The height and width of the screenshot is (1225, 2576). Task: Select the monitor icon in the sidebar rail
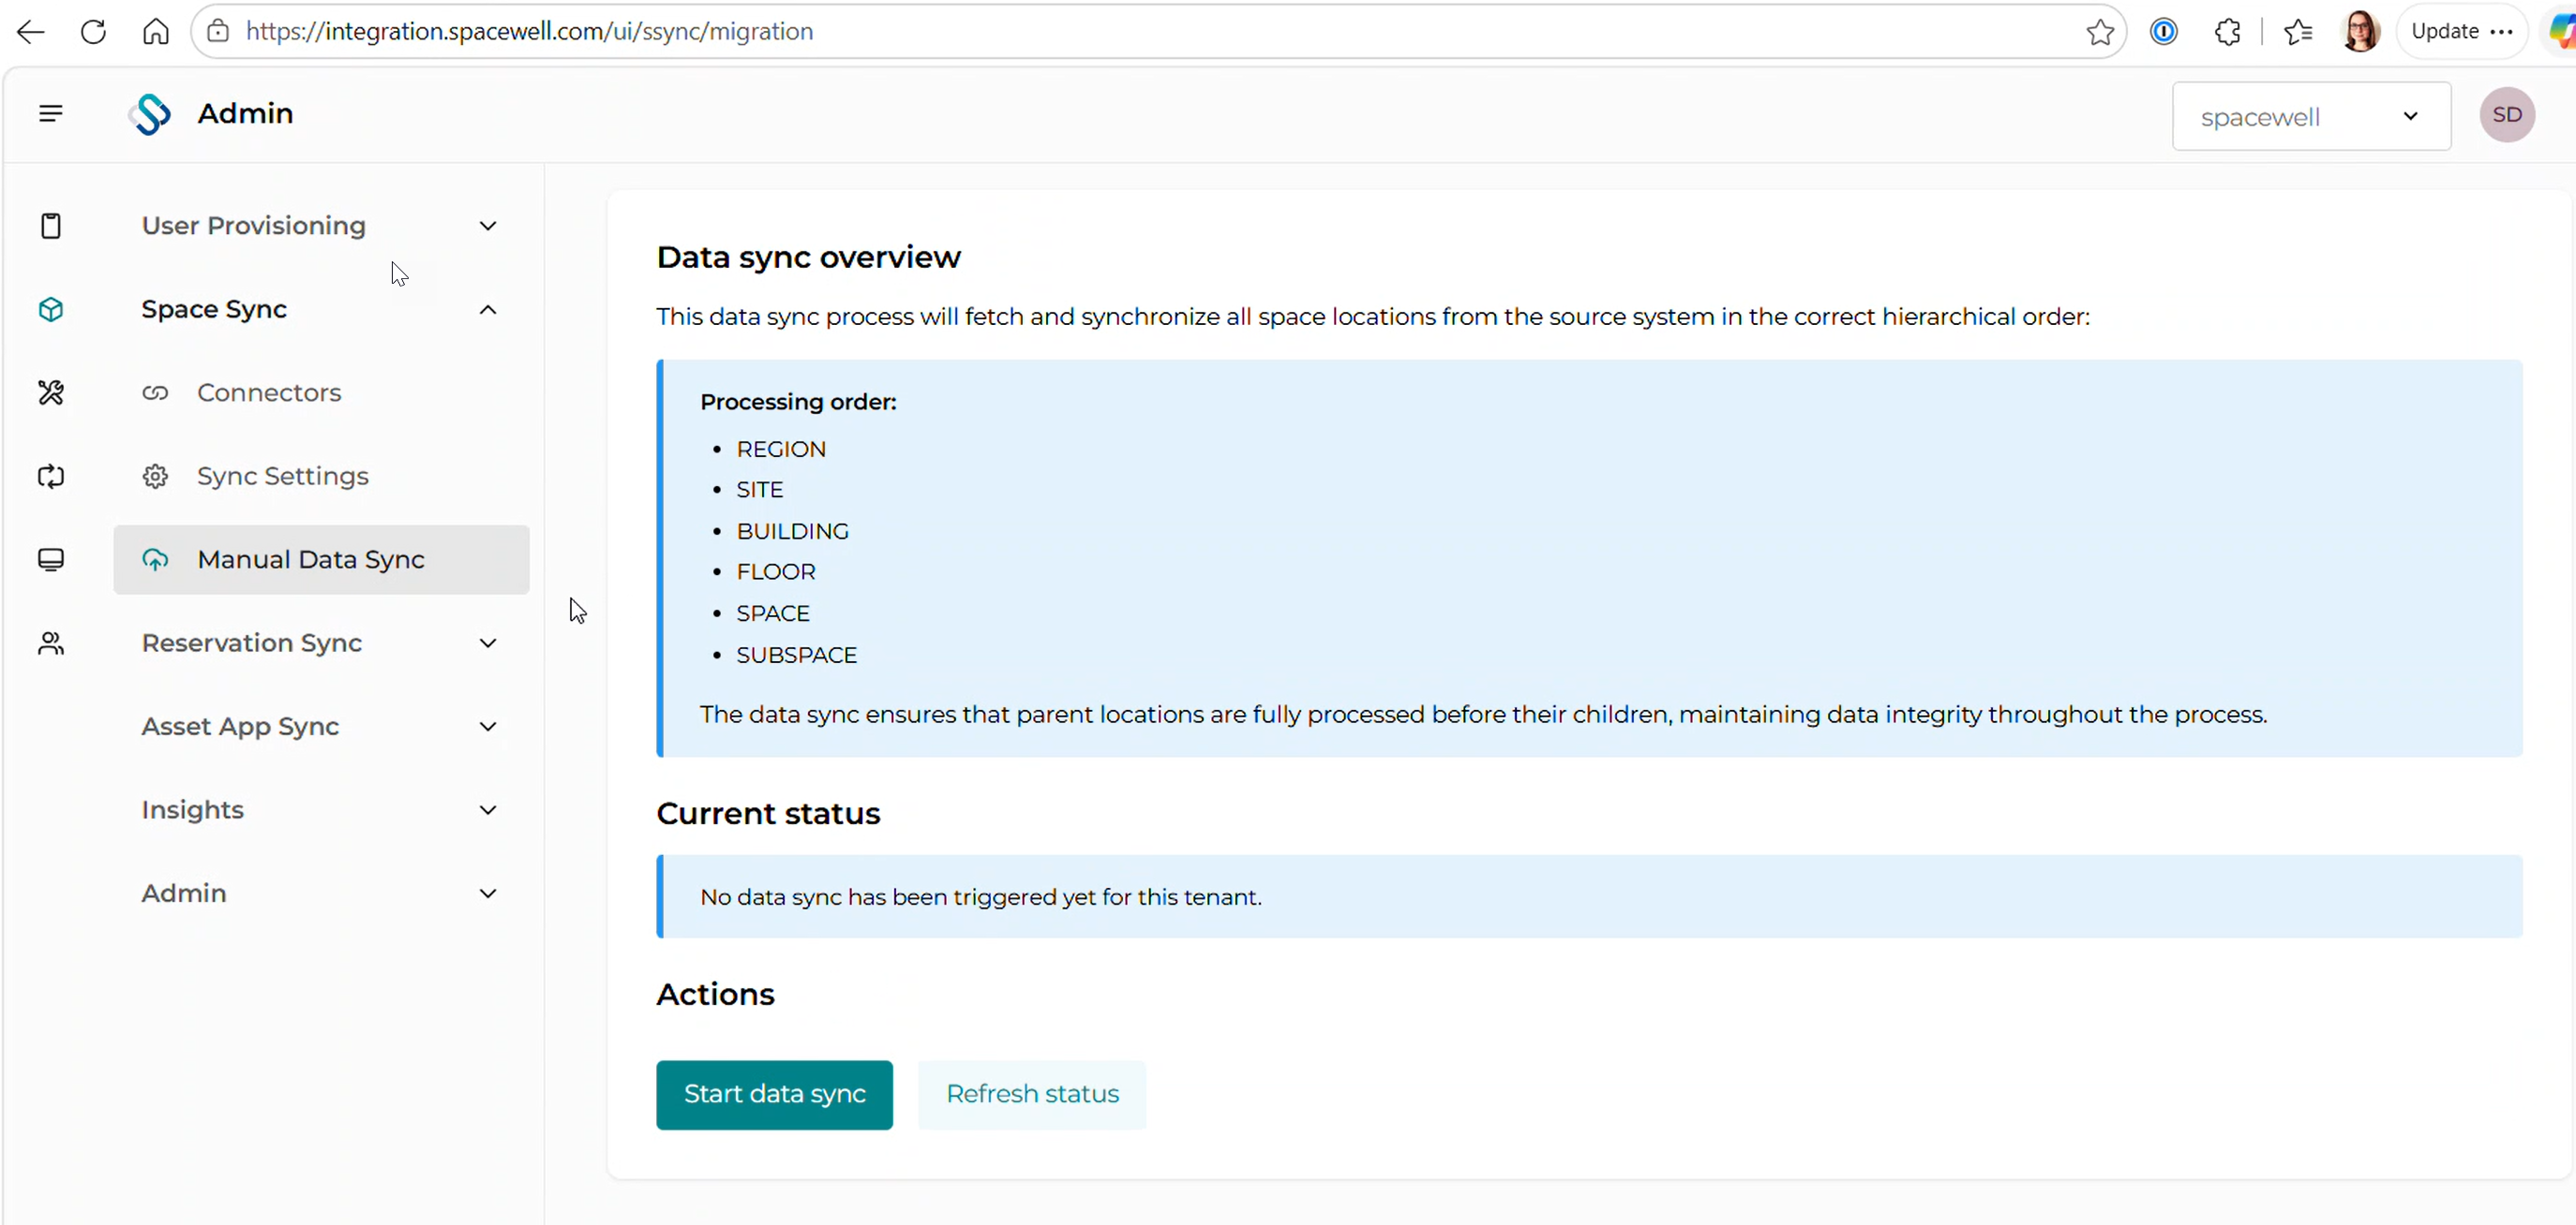click(x=51, y=559)
